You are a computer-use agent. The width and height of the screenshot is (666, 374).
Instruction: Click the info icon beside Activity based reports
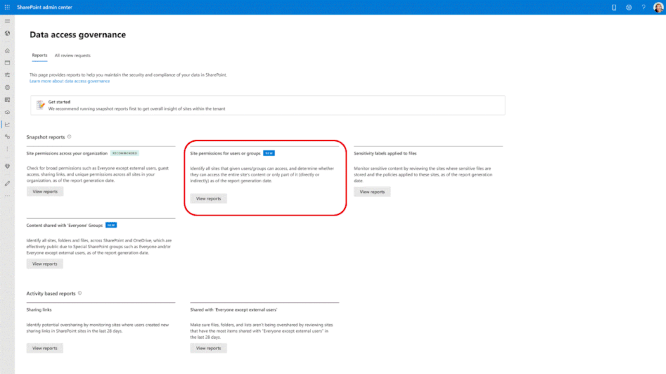tap(80, 293)
